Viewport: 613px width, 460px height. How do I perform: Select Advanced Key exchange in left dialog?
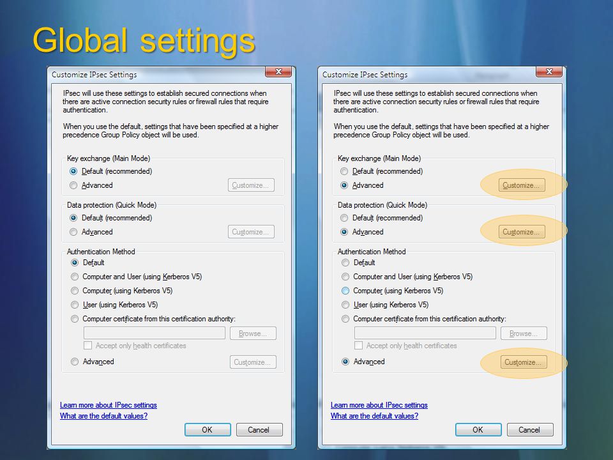(x=73, y=185)
